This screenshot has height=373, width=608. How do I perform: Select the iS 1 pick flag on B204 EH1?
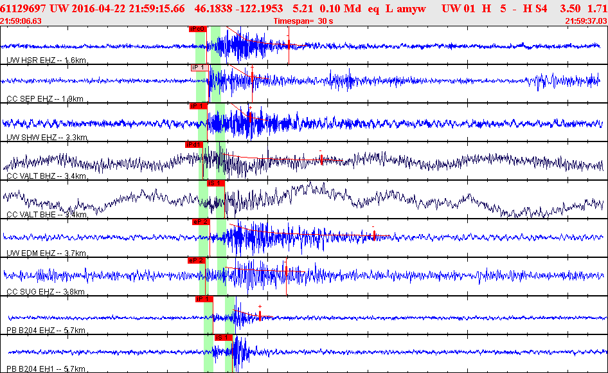click(224, 338)
